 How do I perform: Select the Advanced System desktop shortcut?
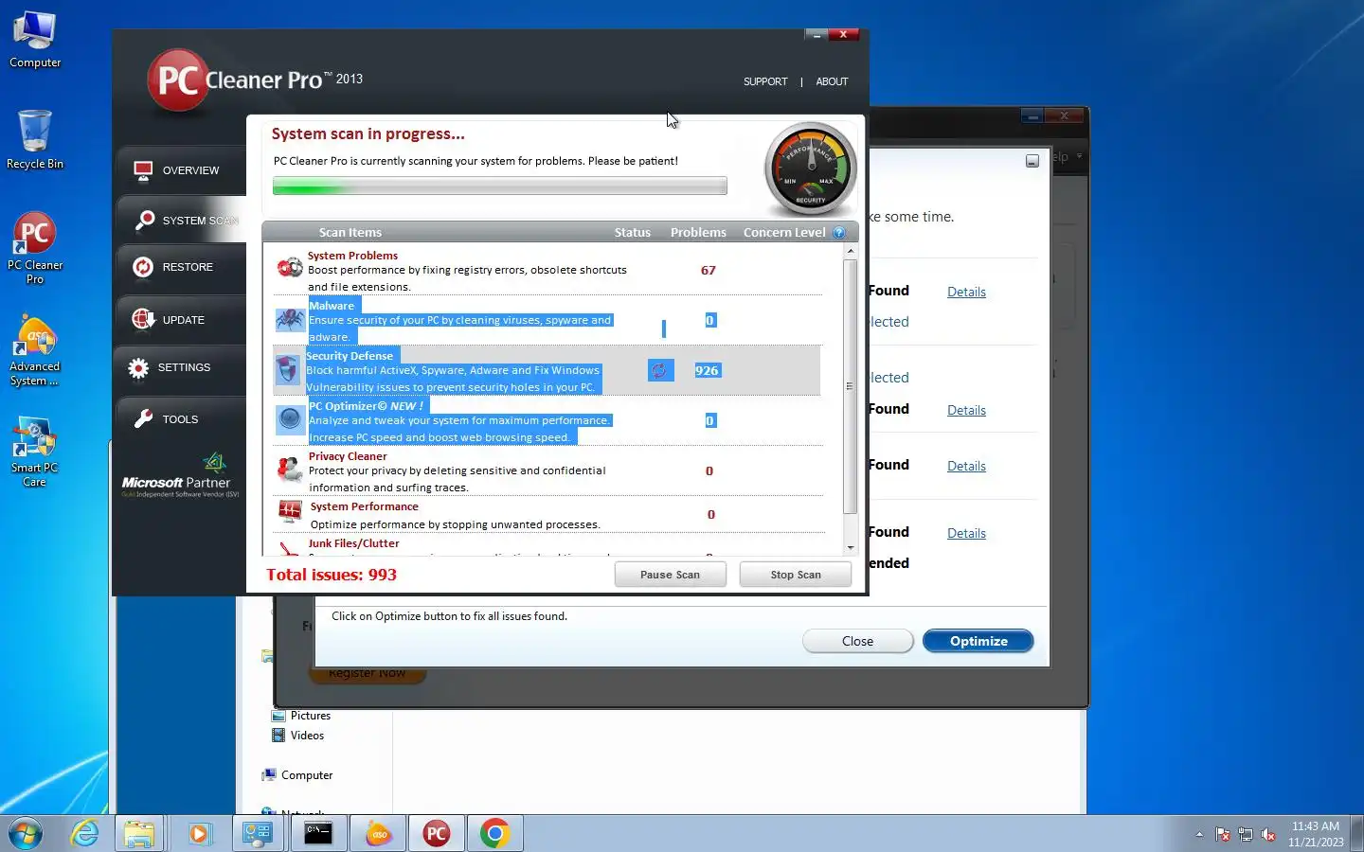[35, 350]
